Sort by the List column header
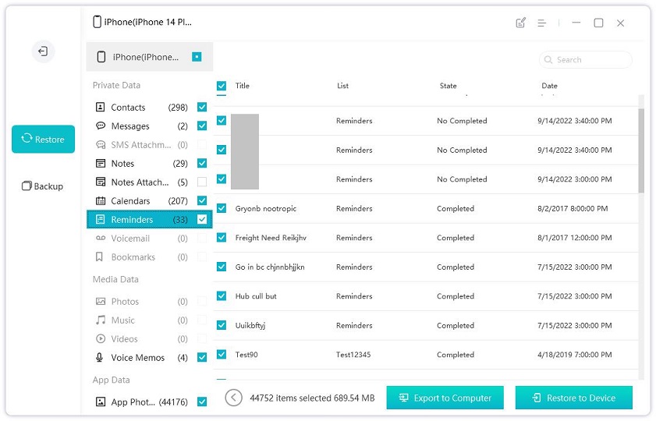The image size is (656, 421). (342, 86)
